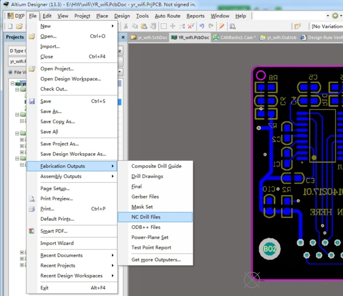Click the Mask Set entry

[x=155, y=207]
